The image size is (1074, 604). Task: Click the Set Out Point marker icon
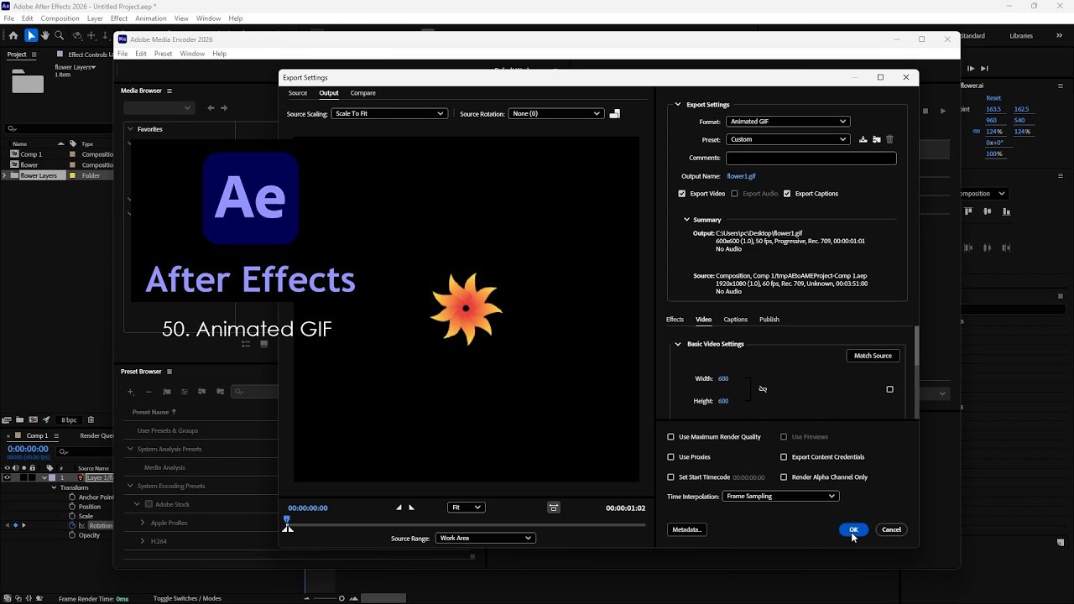tap(411, 508)
